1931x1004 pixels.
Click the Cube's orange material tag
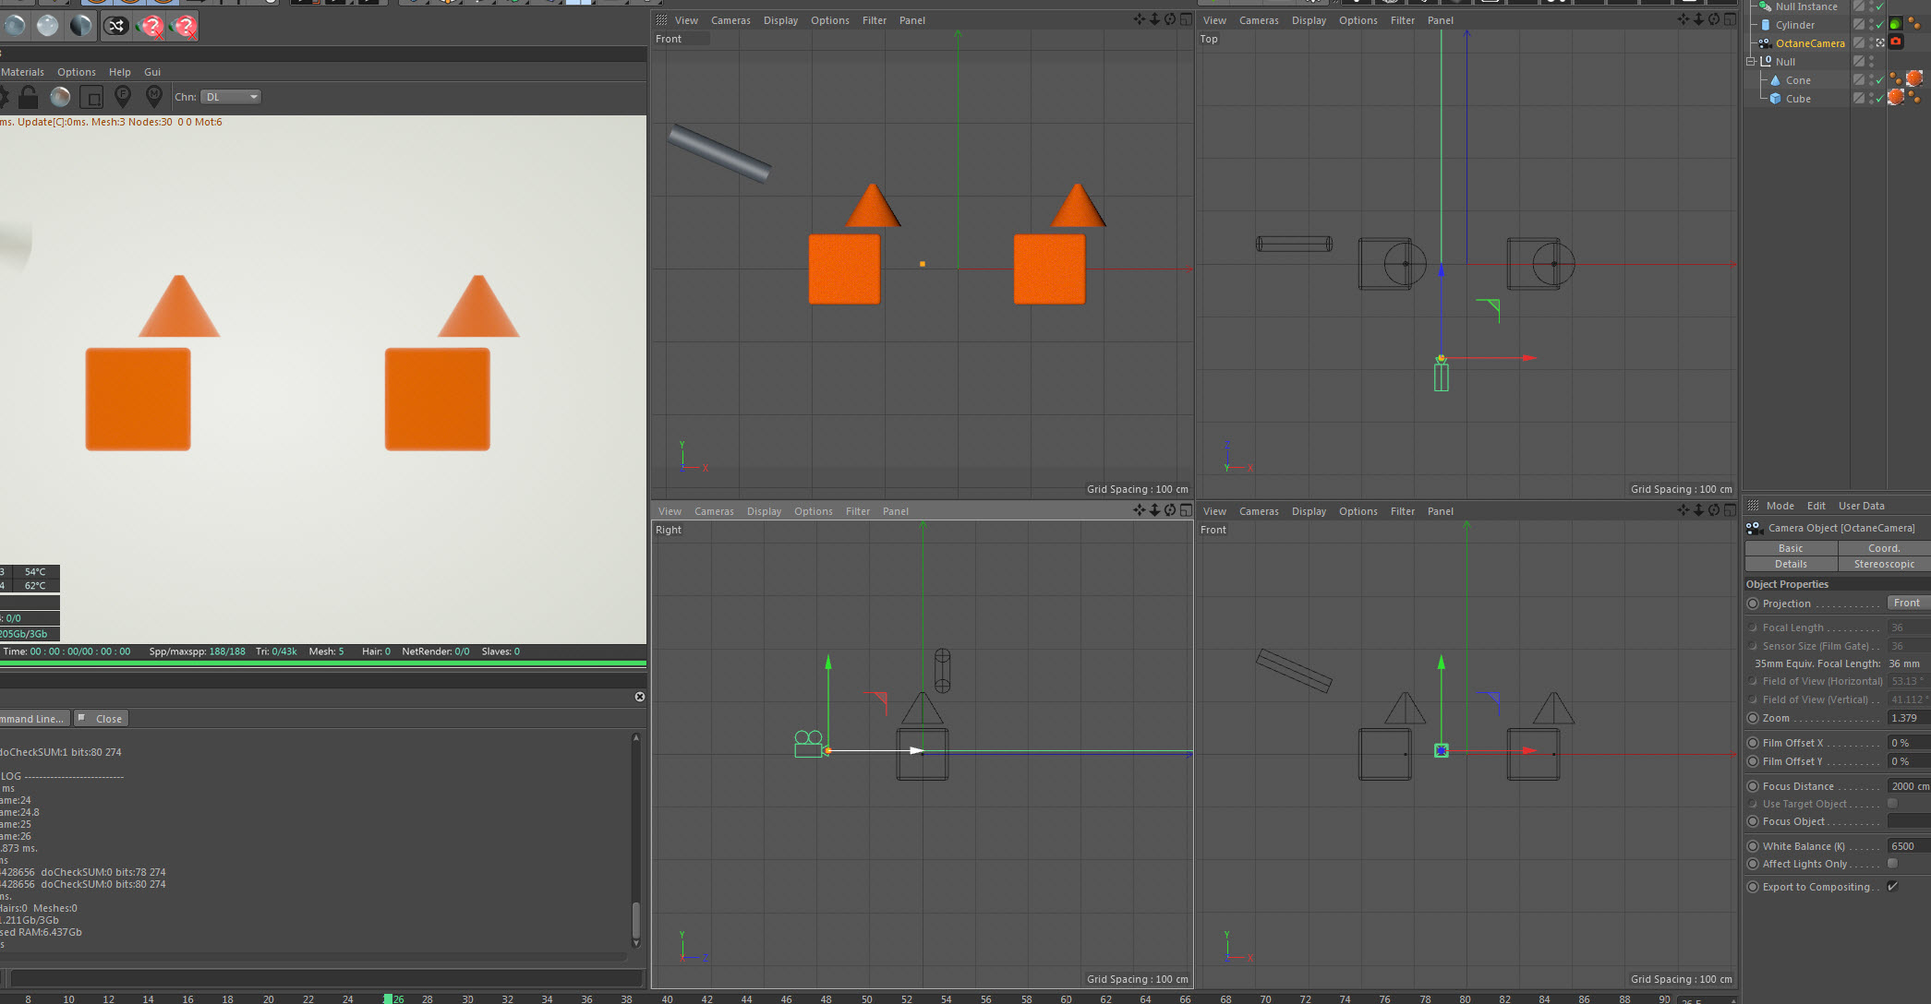(x=1896, y=98)
